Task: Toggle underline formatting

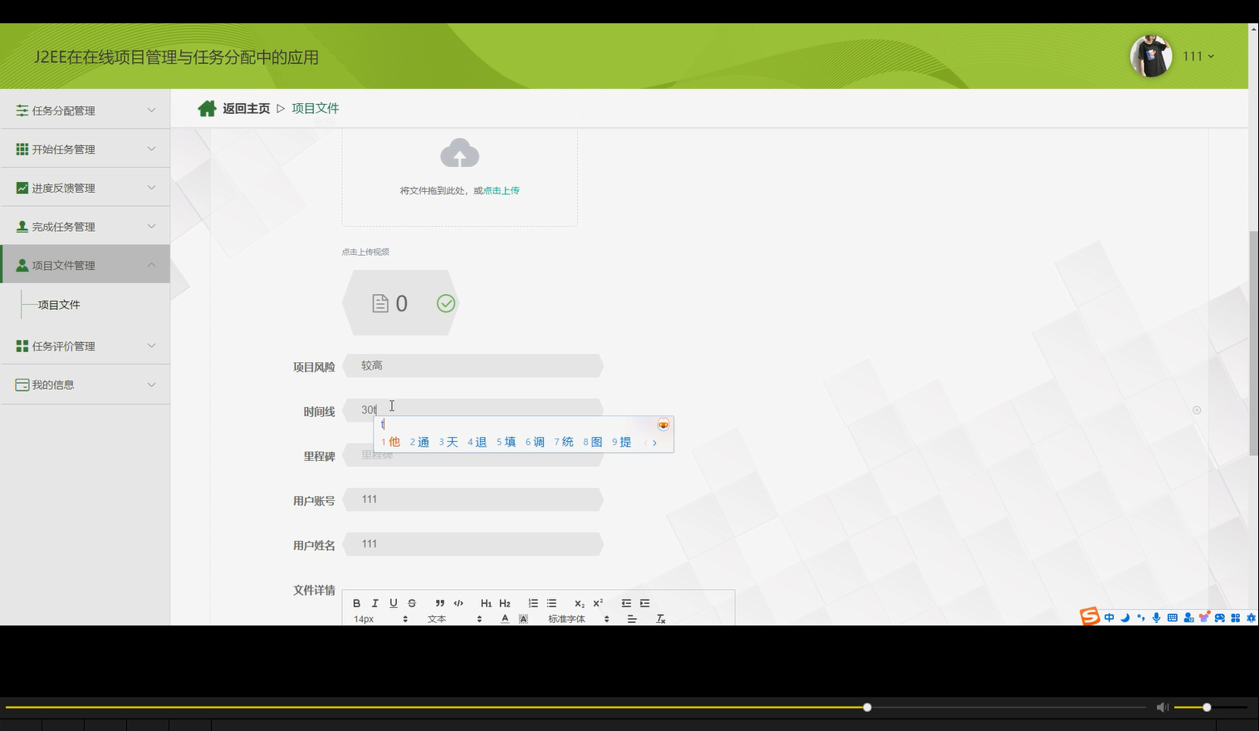Action: pyautogui.click(x=393, y=603)
